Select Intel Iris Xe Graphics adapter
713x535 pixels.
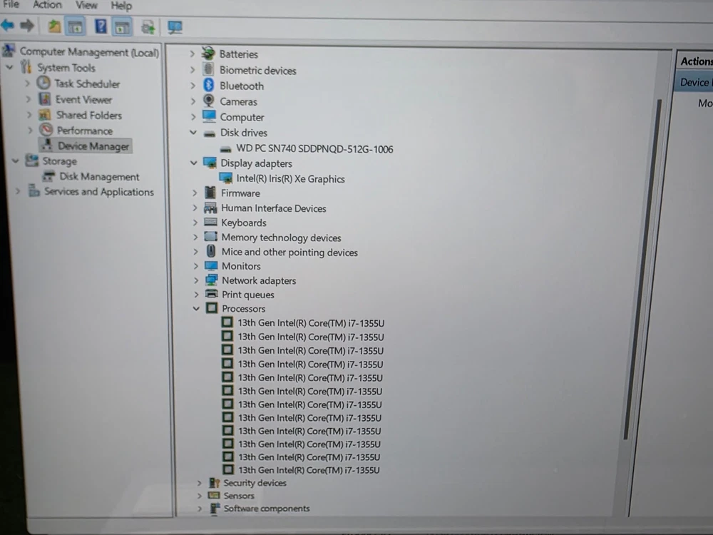(290, 179)
